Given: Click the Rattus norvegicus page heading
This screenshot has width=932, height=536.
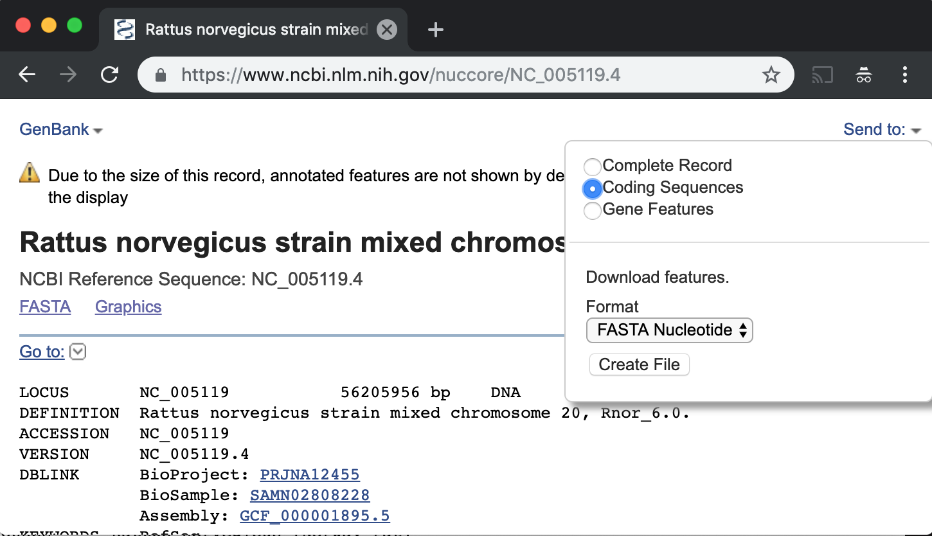Looking at the screenshot, I should [x=292, y=242].
